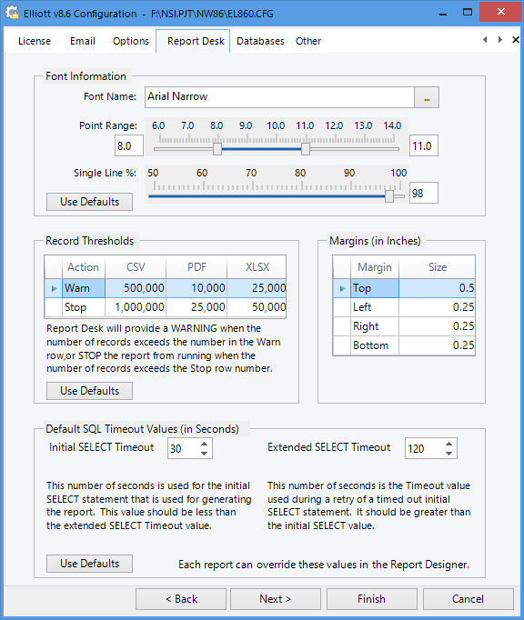Select the Top margin name cell

[x=375, y=288]
